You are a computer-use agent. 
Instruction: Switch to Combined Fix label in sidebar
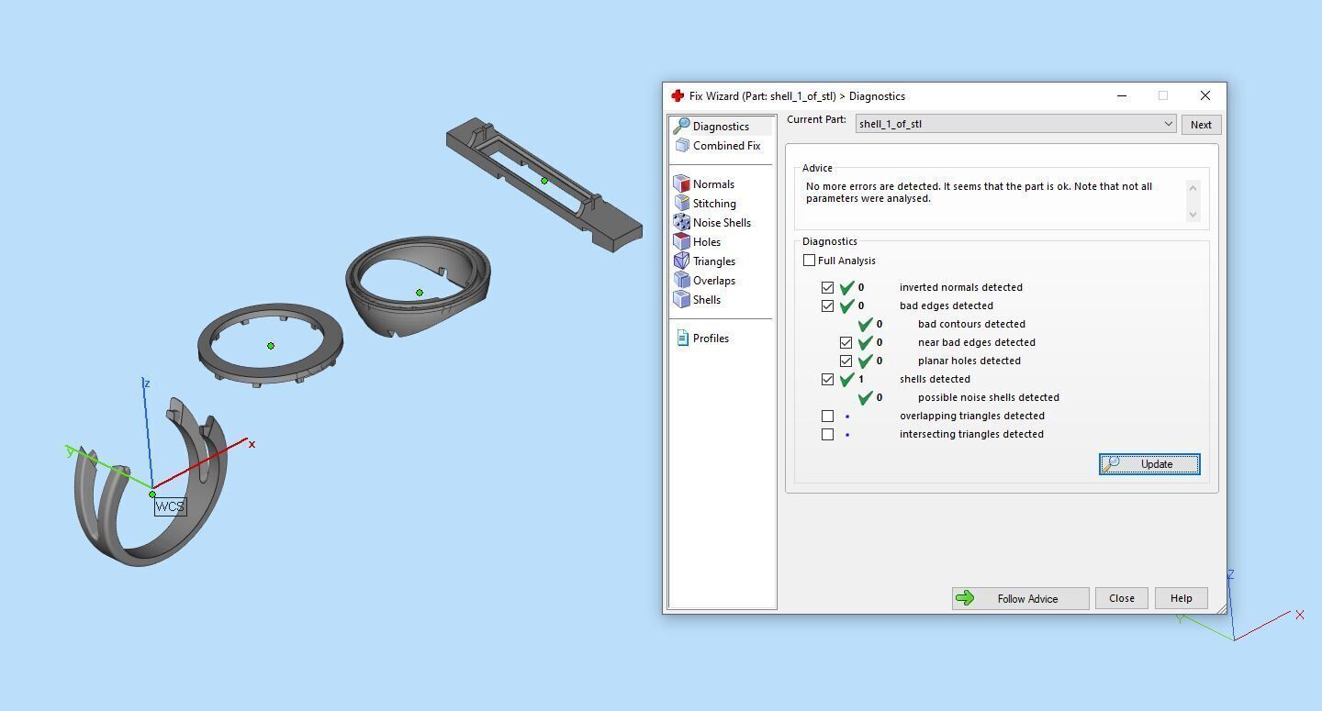(726, 146)
